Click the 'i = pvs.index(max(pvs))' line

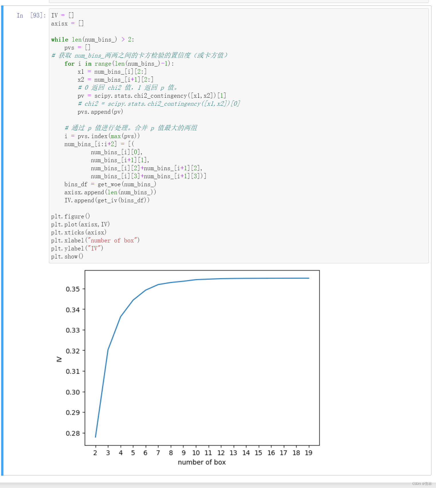(102, 136)
